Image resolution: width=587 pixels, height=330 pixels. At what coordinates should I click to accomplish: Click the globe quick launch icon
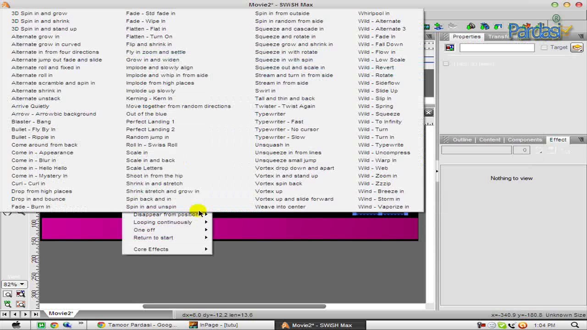click(x=67, y=325)
